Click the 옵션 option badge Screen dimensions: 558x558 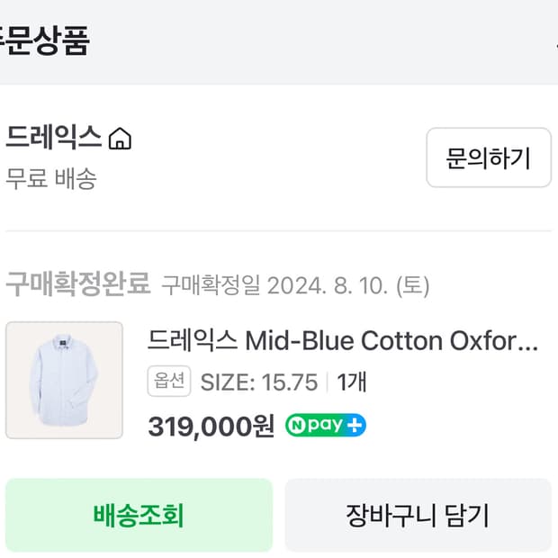point(169,382)
